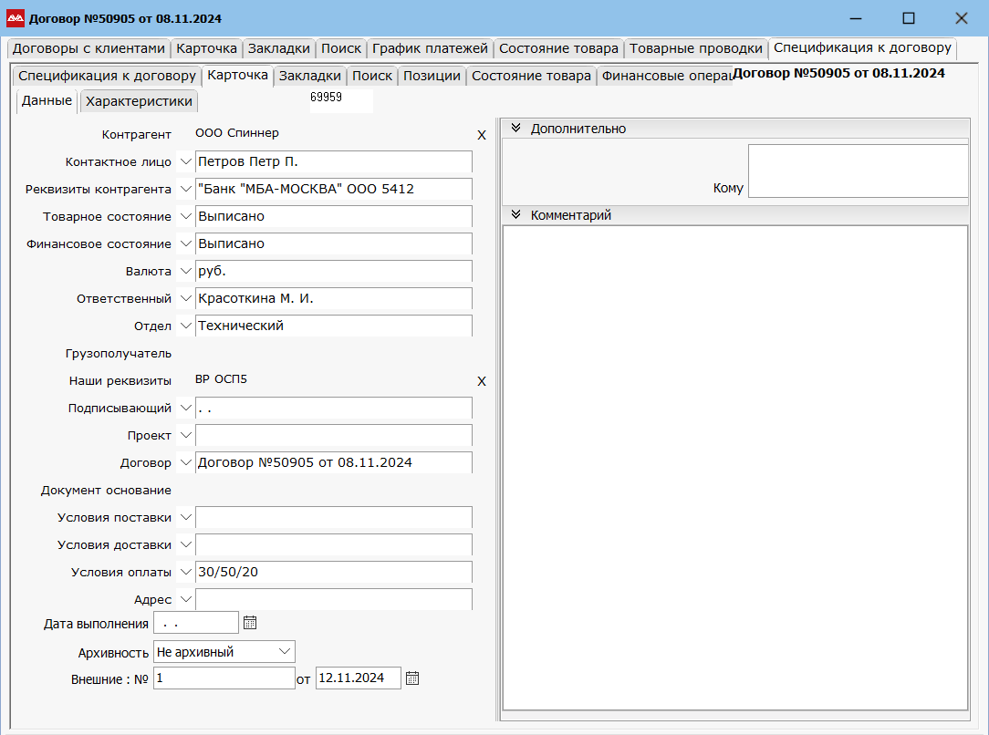Open second-row Закладки tab
Screen dimensions: 989x735
coord(309,76)
